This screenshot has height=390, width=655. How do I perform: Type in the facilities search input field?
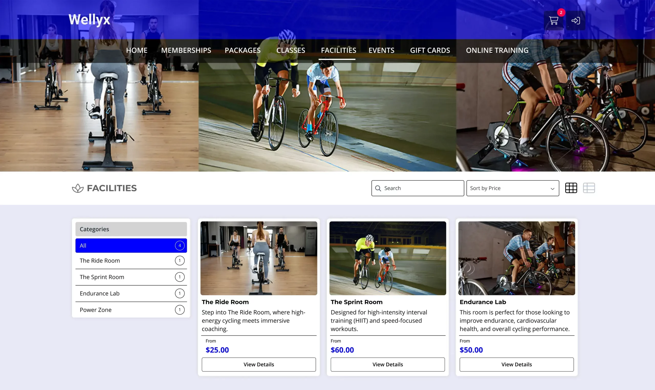tap(418, 188)
